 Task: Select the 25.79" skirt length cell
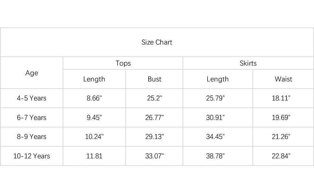coord(215,98)
